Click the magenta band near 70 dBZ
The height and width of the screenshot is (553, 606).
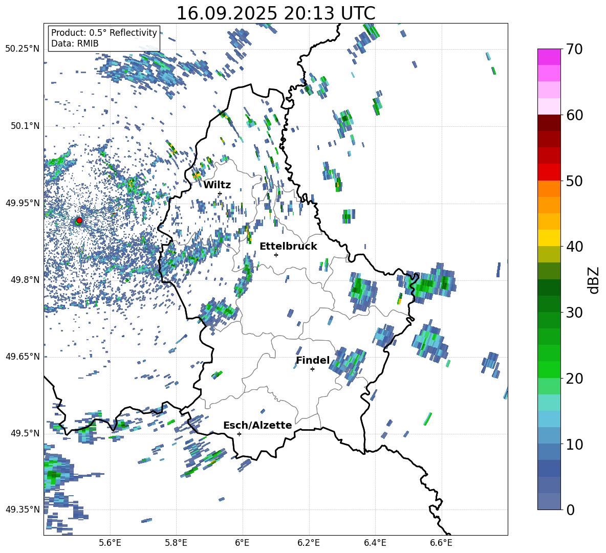tap(549, 57)
